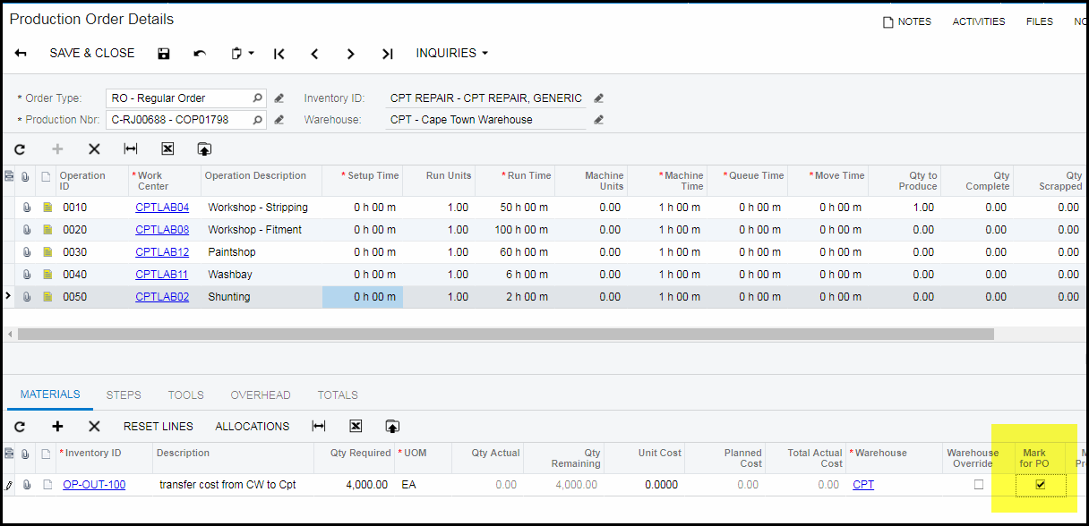Click the Save disk icon
This screenshot has height=526, width=1089.
(x=163, y=54)
